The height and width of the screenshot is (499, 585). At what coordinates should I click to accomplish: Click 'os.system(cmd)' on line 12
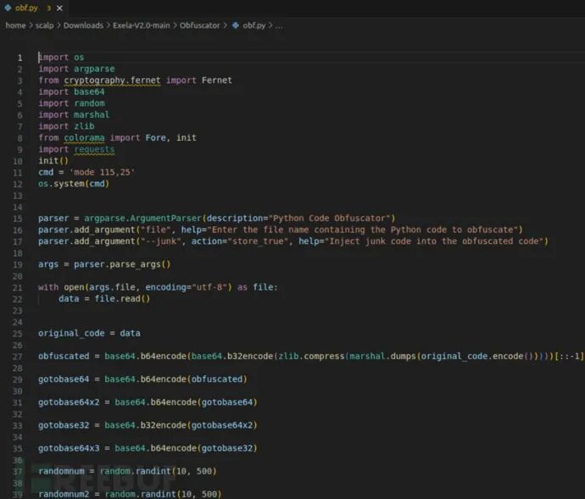[74, 184]
